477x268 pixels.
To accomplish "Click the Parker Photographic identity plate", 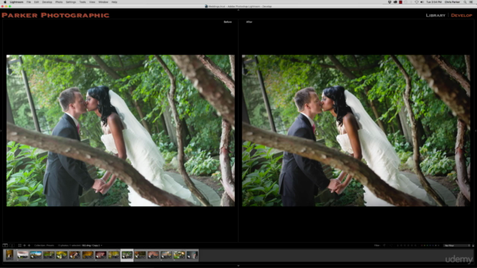I will [55, 15].
